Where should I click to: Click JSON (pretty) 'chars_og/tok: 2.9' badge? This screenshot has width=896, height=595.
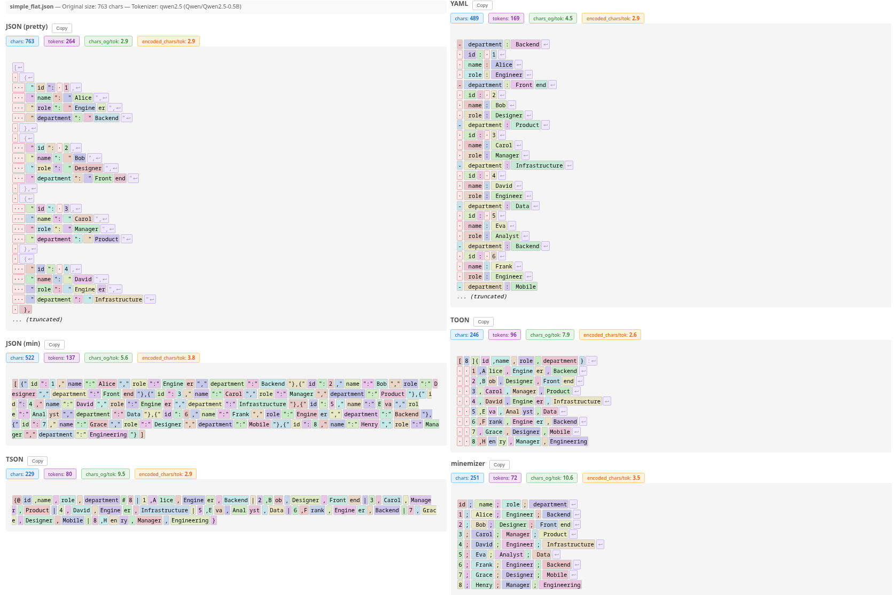108,41
